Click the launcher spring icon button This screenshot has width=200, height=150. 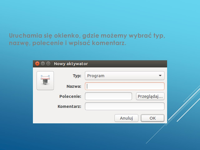[45, 81]
